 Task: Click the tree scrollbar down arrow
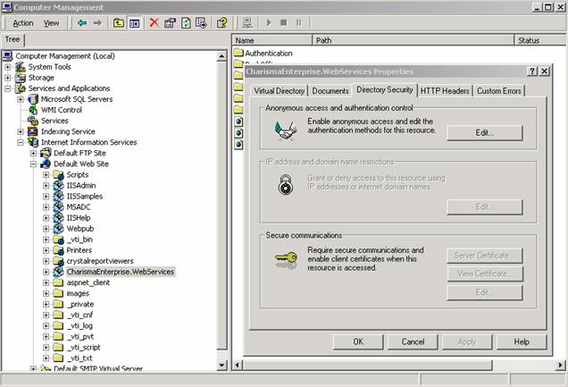[x=221, y=365]
